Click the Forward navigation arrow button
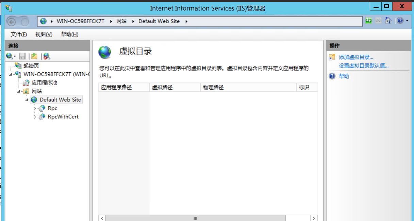The height and width of the screenshot is (221, 414). (x=25, y=22)
